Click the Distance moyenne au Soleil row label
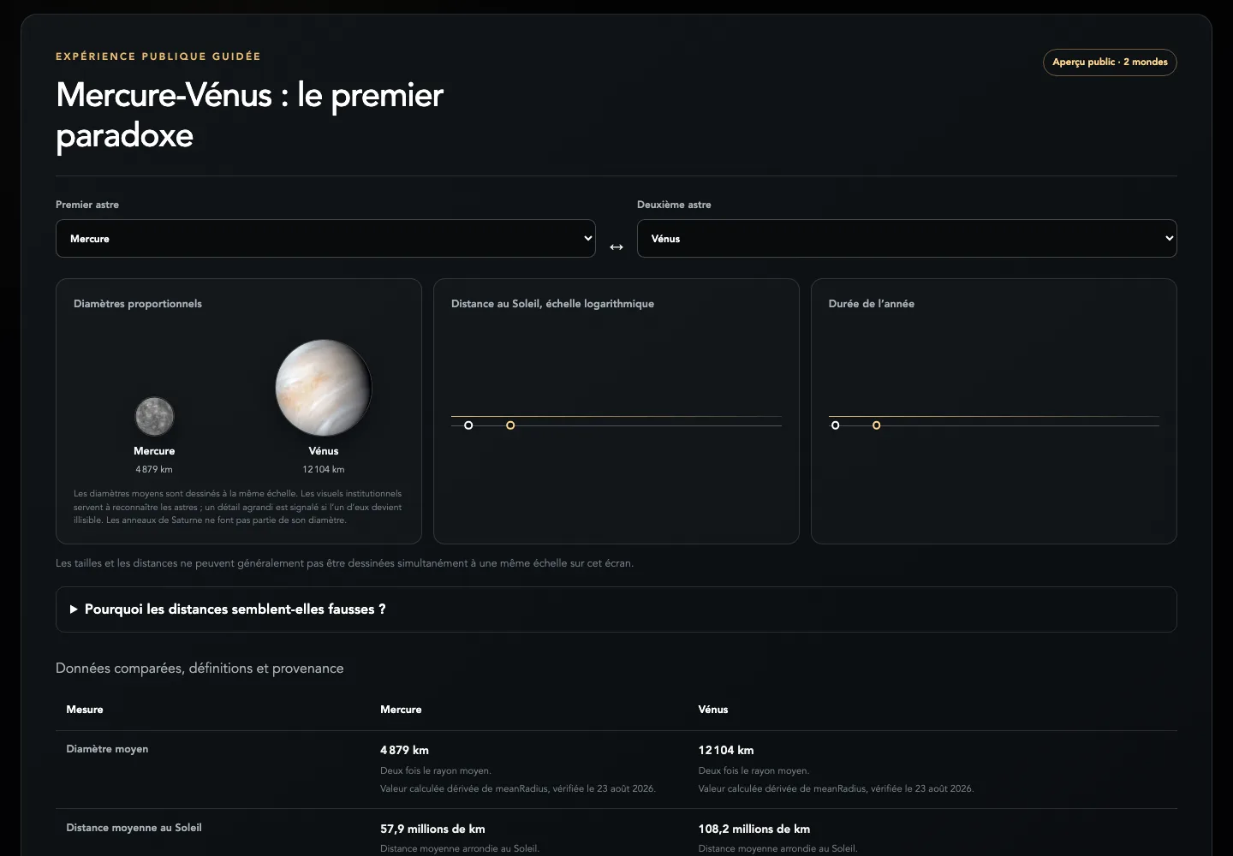1233x856 pixels. (134, 828)
